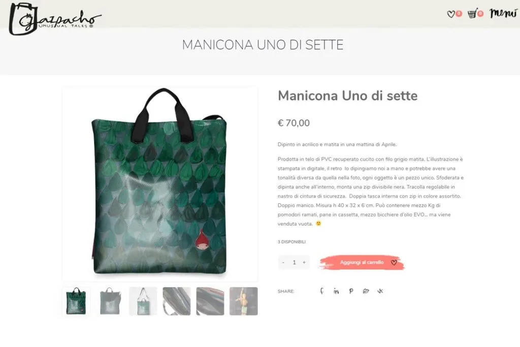Select the green bag front thumbnail

[76, 301]
